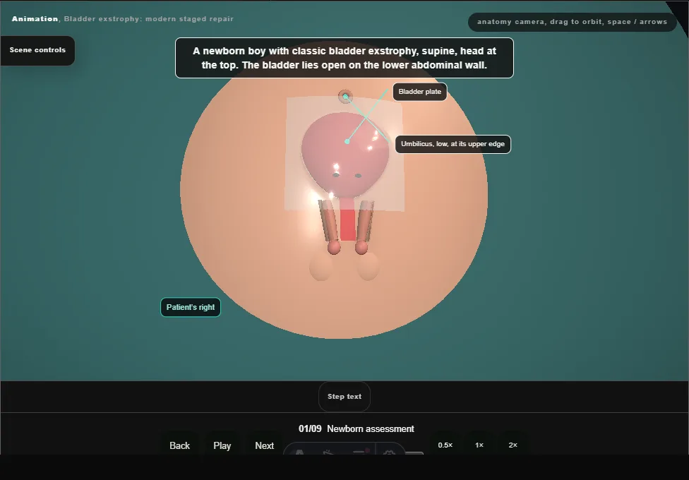Open the Scene controls panel

coord(37,50)
